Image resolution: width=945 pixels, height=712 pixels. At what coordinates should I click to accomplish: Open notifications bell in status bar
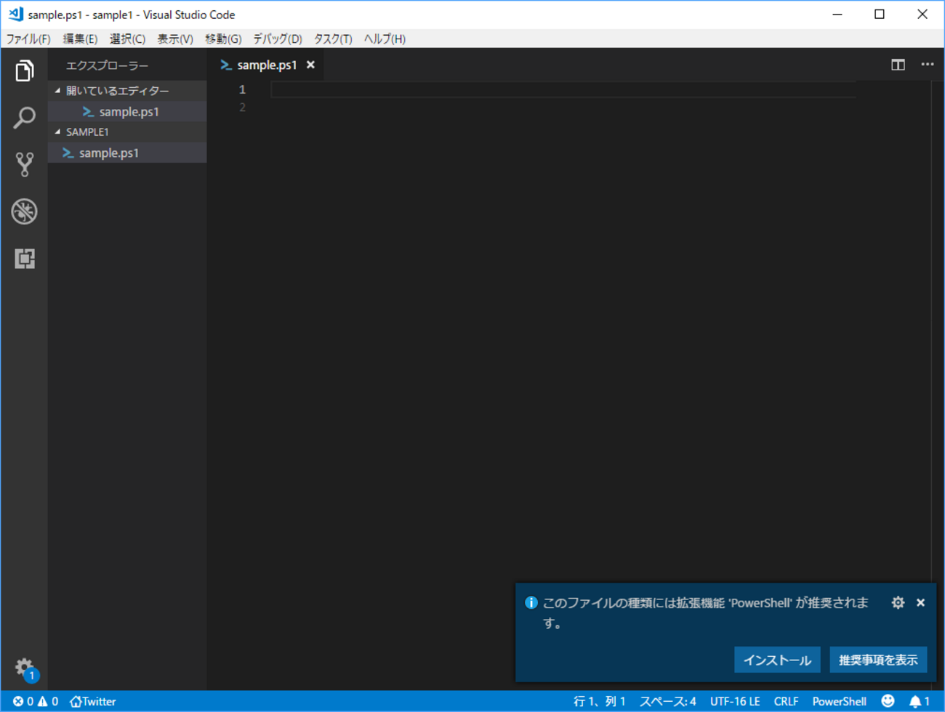click(x=920, y=701)
